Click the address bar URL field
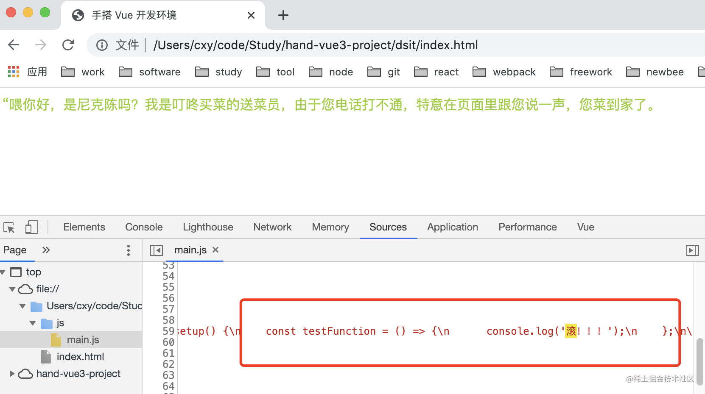 click(x=316, y=45)
